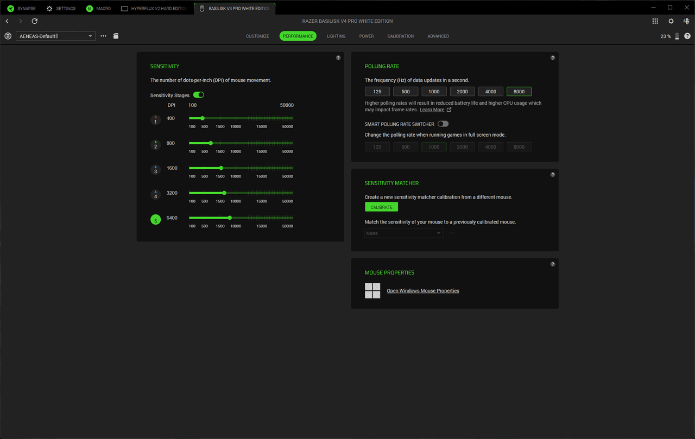
Task: Select sensitivity stage 5 badge
Action: click(156, 220)
